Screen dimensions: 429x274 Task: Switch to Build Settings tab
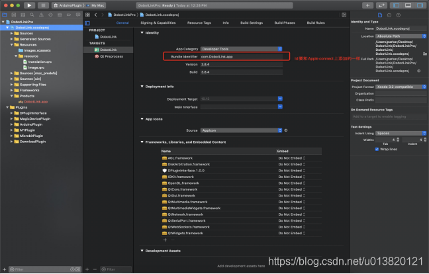pos(252,23)
